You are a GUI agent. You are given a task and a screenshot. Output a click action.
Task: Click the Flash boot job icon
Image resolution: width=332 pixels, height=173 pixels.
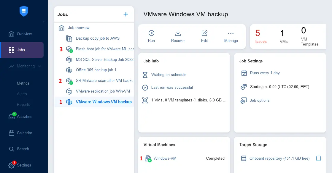tap(69, 49)
